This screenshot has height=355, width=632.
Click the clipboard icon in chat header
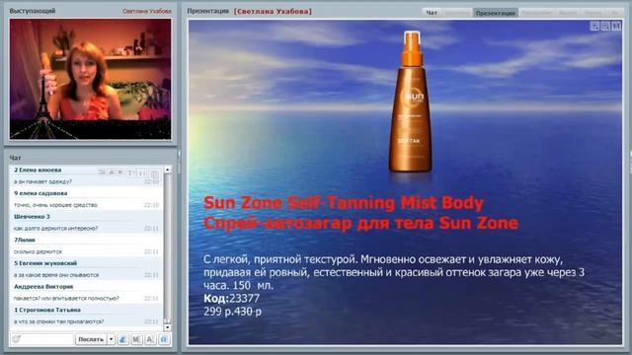[154, 175]
